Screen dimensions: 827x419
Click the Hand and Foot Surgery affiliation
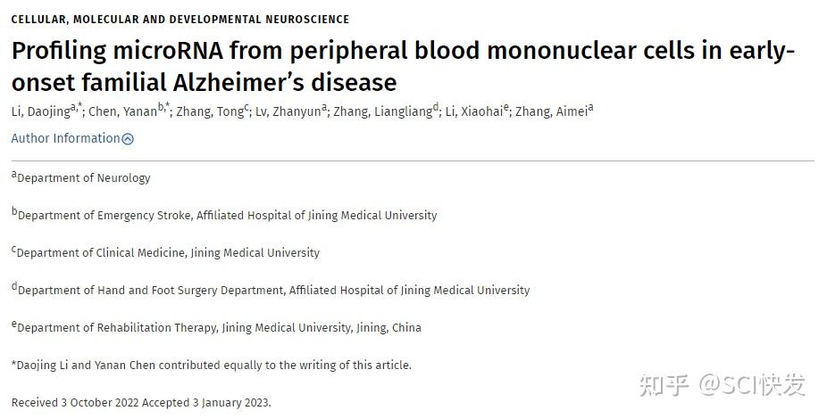(x=273, y=291)
